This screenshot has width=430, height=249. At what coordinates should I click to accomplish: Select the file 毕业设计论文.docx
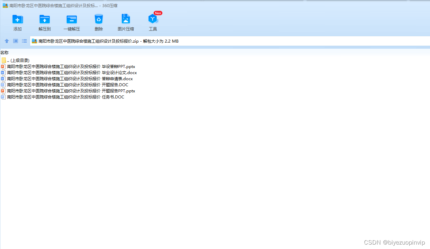69,73
